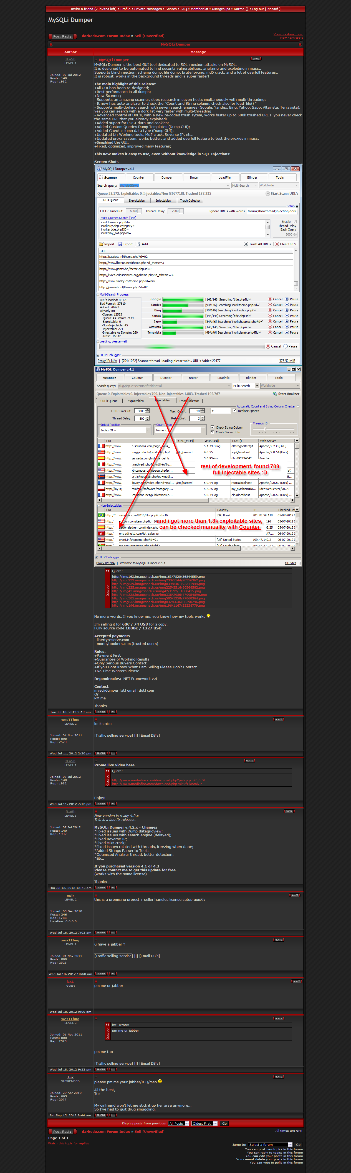Open the Inject Position 'Index Of =' dropdown
Viewport: 351px width, 1173px height.
coord(147,430)
